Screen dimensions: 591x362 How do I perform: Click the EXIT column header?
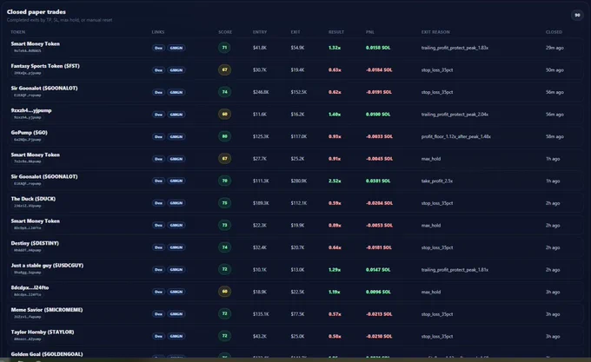(x=295, y=32)
